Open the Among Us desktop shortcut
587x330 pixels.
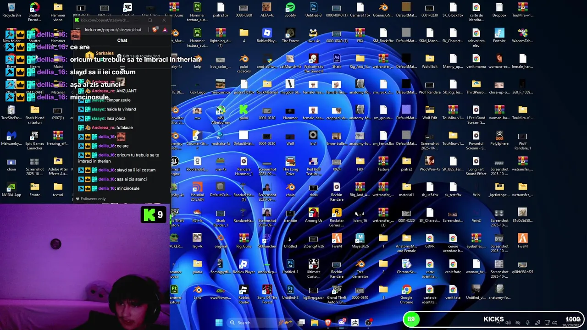[314, 215]
